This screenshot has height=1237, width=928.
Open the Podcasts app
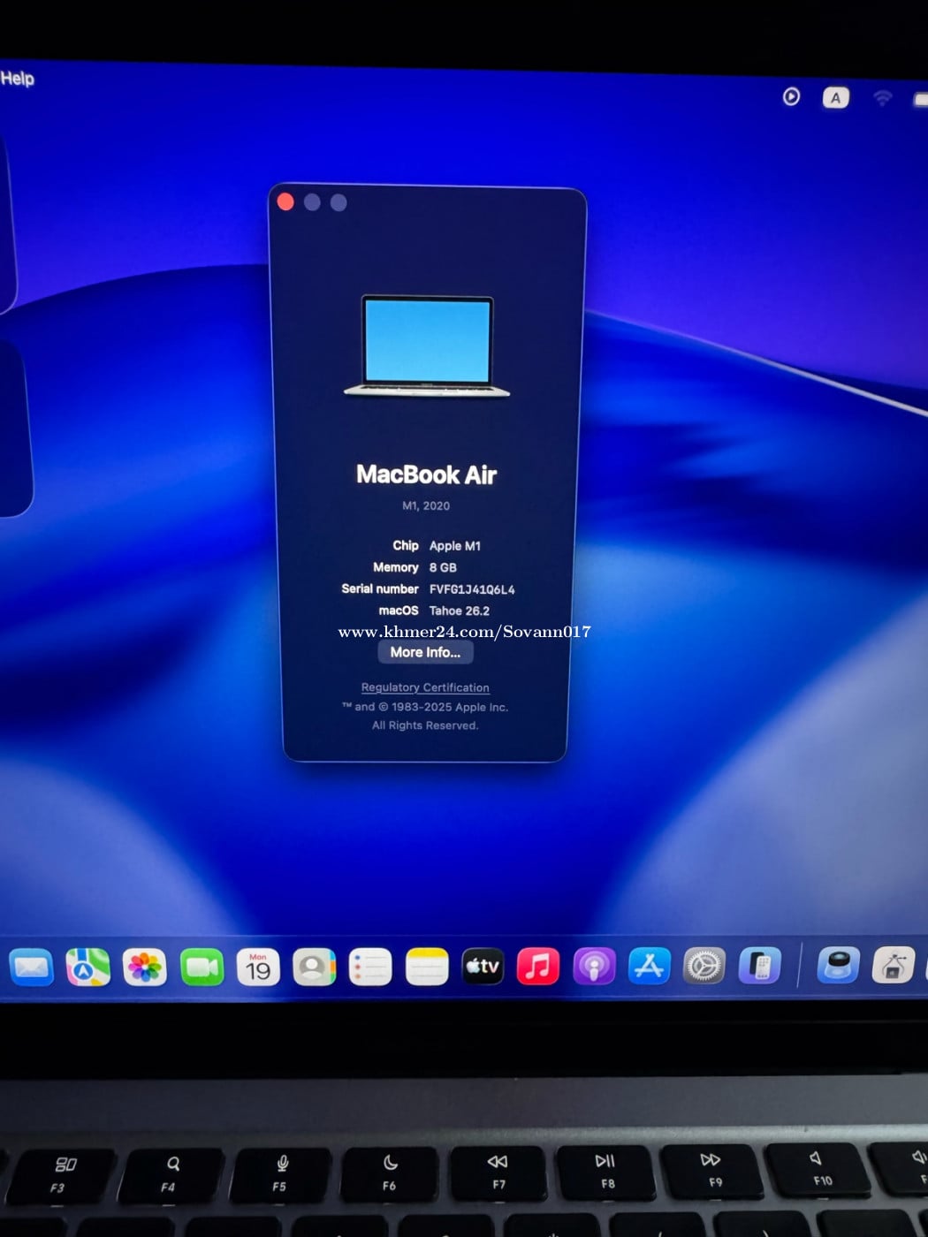click(x=594, y=967)
